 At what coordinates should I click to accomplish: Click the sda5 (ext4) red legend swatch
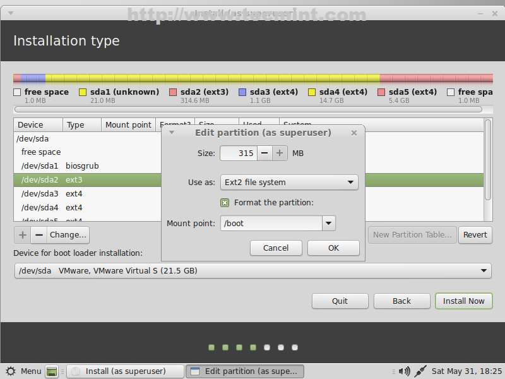click(381, 92)
